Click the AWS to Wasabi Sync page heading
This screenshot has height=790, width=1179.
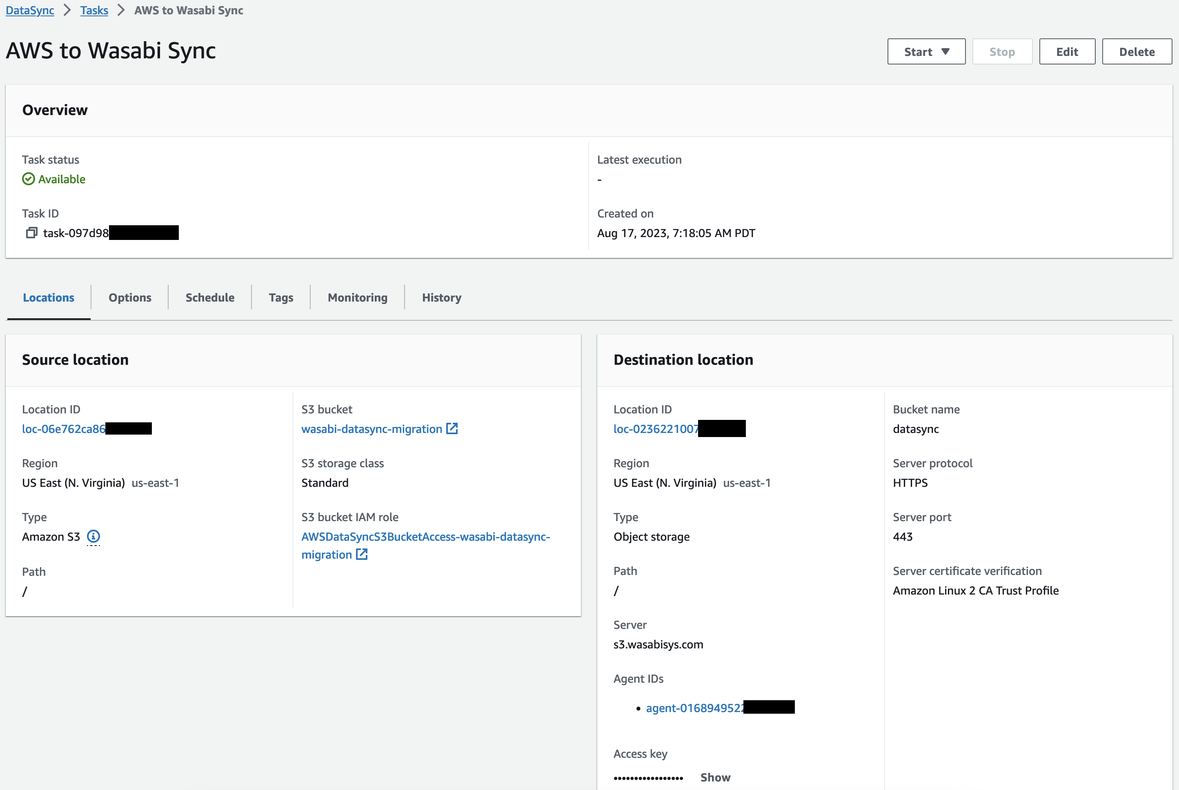click(111, 50)
